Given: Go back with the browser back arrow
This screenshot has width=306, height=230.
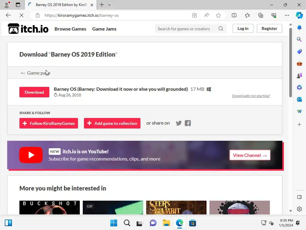Looking at the screenshot, I should pyautogui.click(x=8, y=15).
